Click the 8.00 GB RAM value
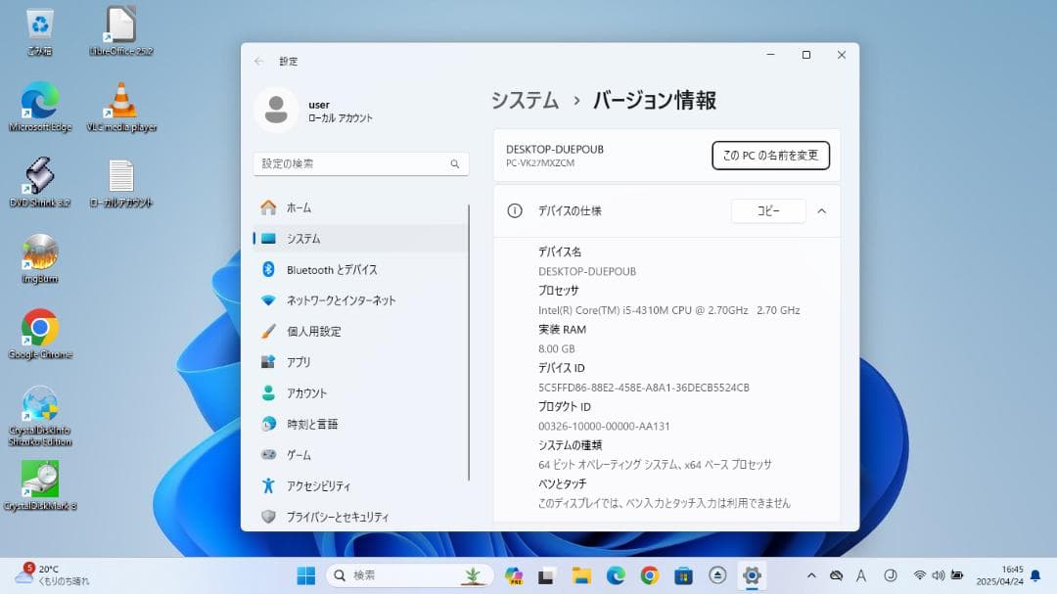 557,349
